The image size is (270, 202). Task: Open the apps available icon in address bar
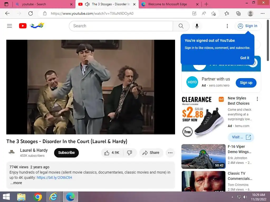click(194, 13)
